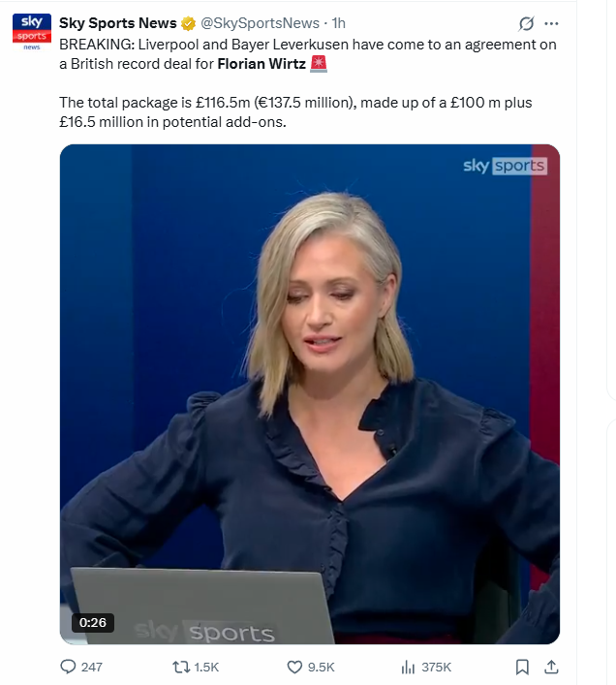Screen dimensions: 616x685
Task: Open the Grok explain-post icon
Action: pyautogui.click(x=526, y=23)
